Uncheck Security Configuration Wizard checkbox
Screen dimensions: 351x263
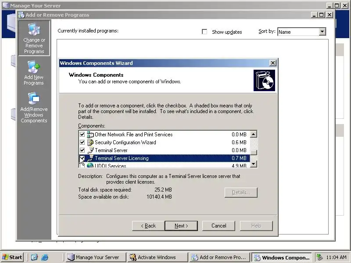pos(82,142)
